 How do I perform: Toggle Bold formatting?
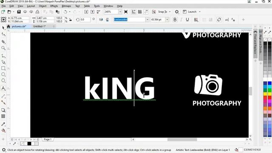tap(175, 20)
